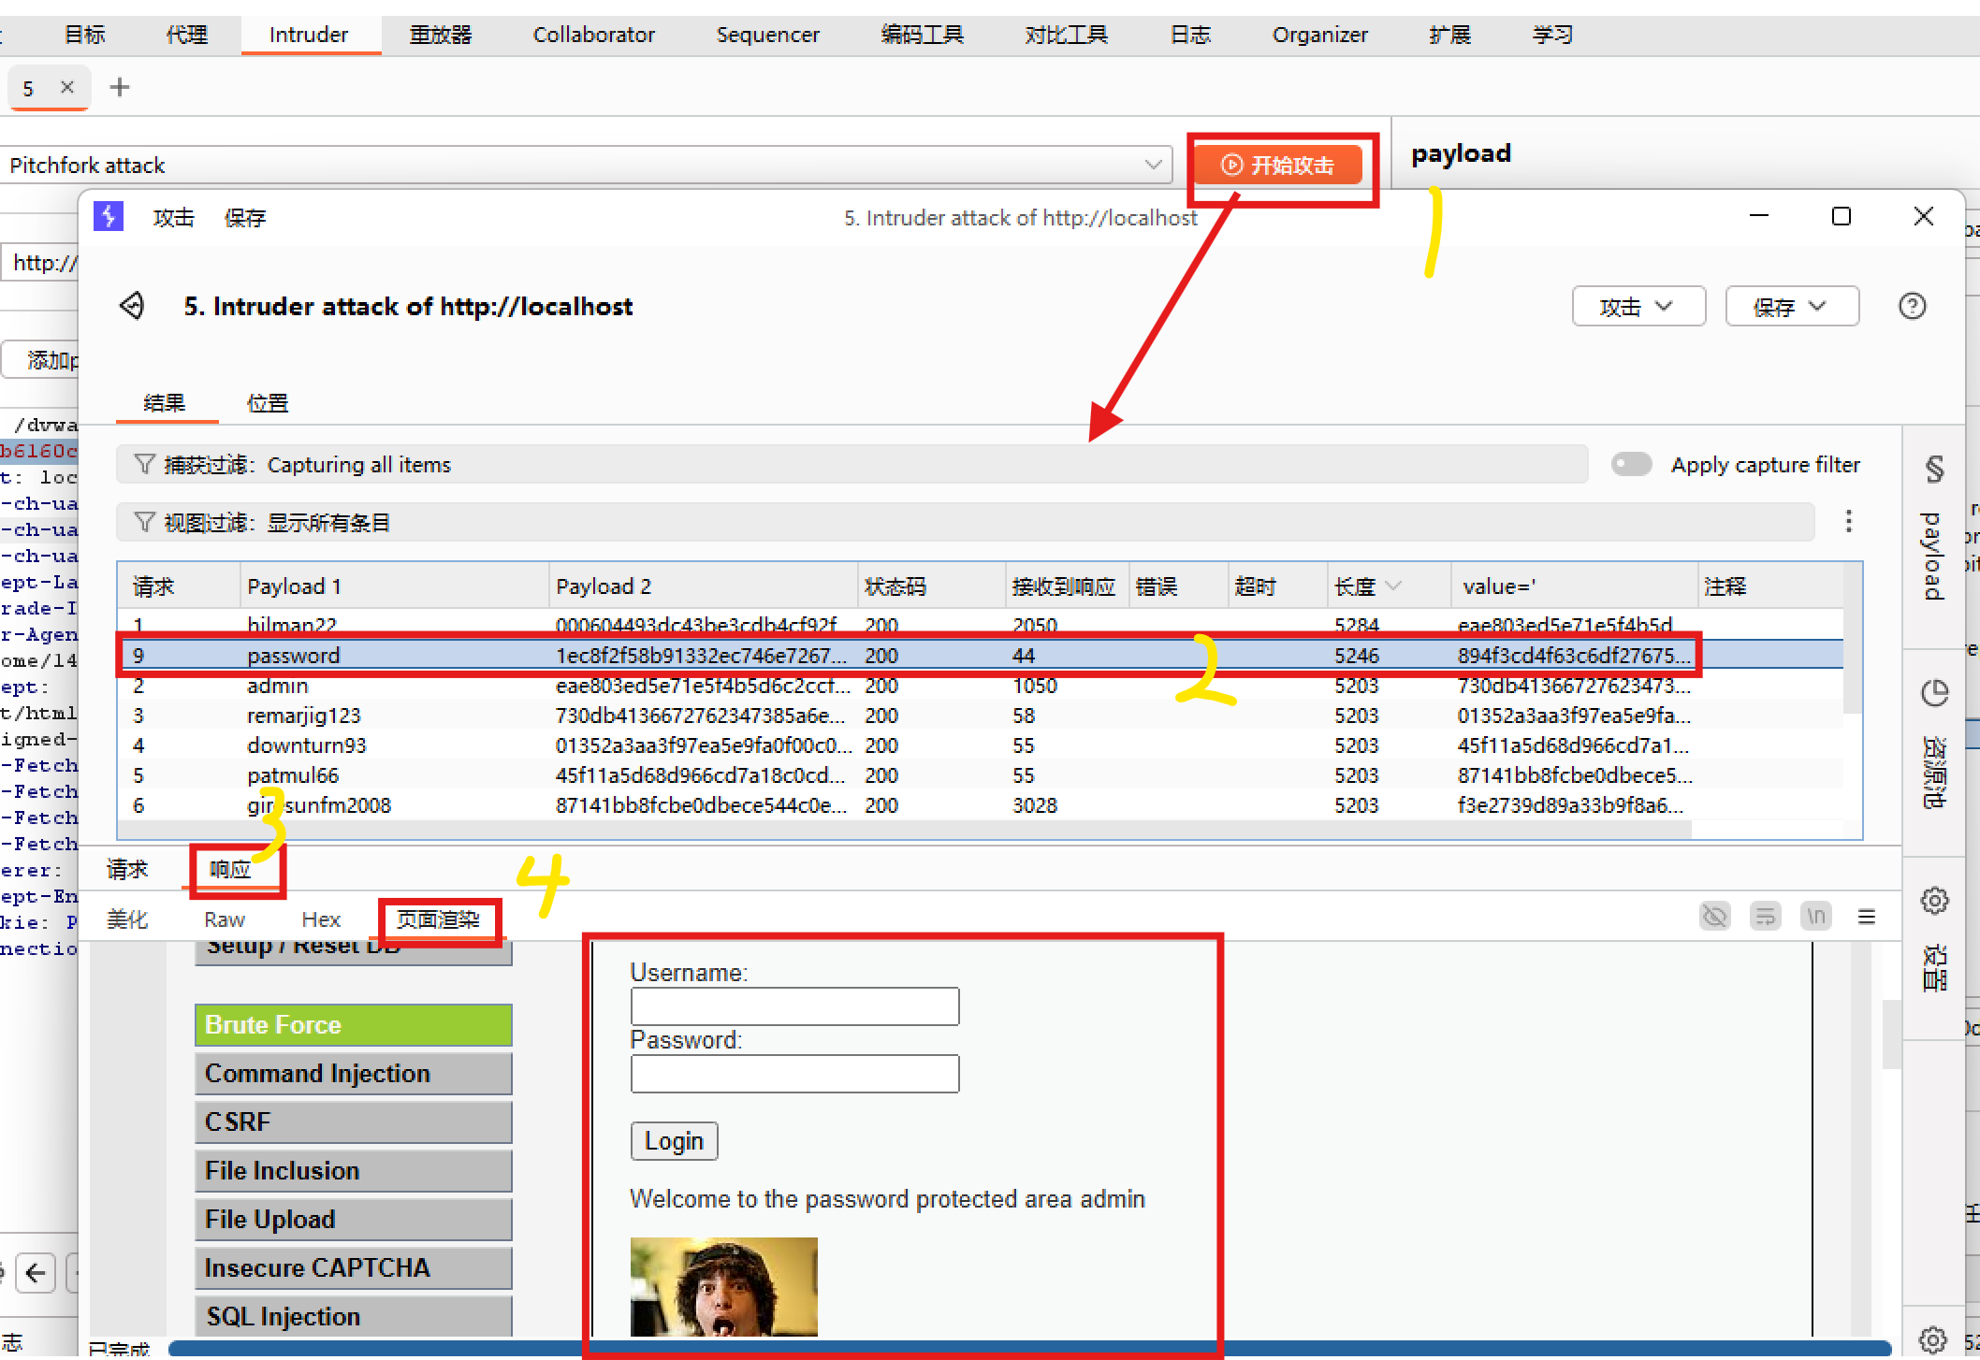Image resolution: width=1980 pixels, height=1360 pixels.
Task: Expand the Pitchfork attack type dropdown
Action: [1153, 165]
